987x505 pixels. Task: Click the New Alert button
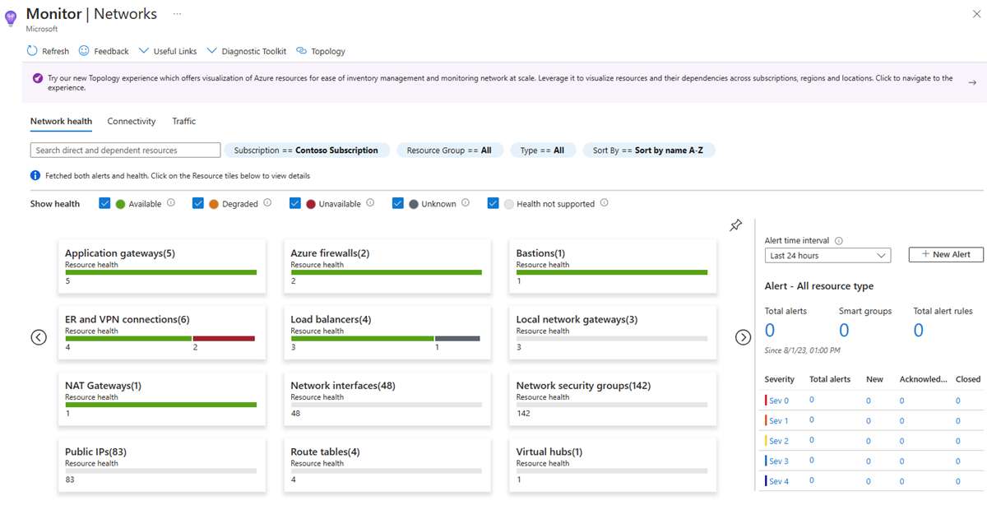point(945,254)
